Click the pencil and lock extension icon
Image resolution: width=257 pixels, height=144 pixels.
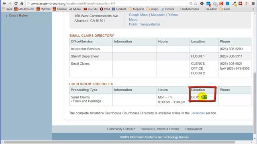(x=234, y=4)
